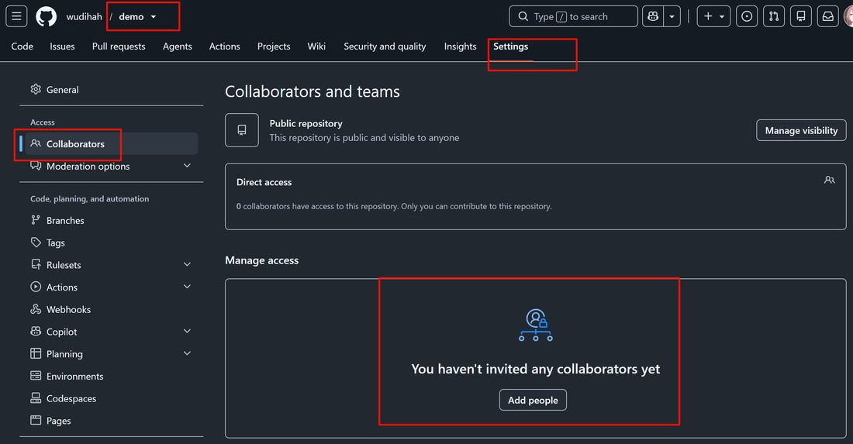This screenshot has width=853, height=444.
Task: Open the demo repository switcher dropdown
Action: coord(137,17)
